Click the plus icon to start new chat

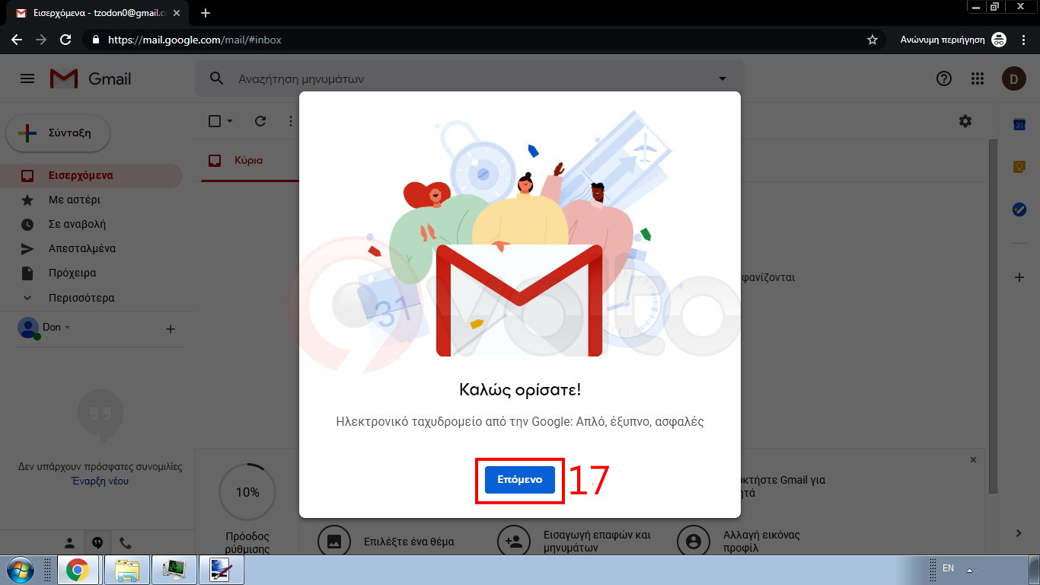[171, 329]
